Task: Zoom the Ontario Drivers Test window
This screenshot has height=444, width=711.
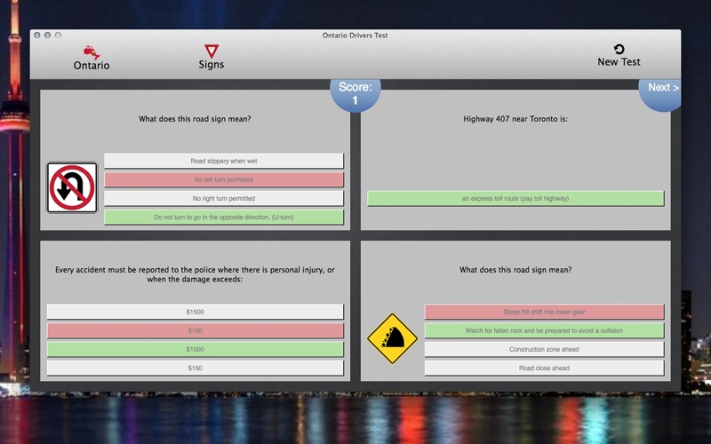Action: pos(58,35)
